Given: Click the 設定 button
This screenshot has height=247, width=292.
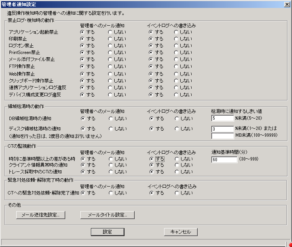Looking at the screenshot, I should (x=108, y=232).
